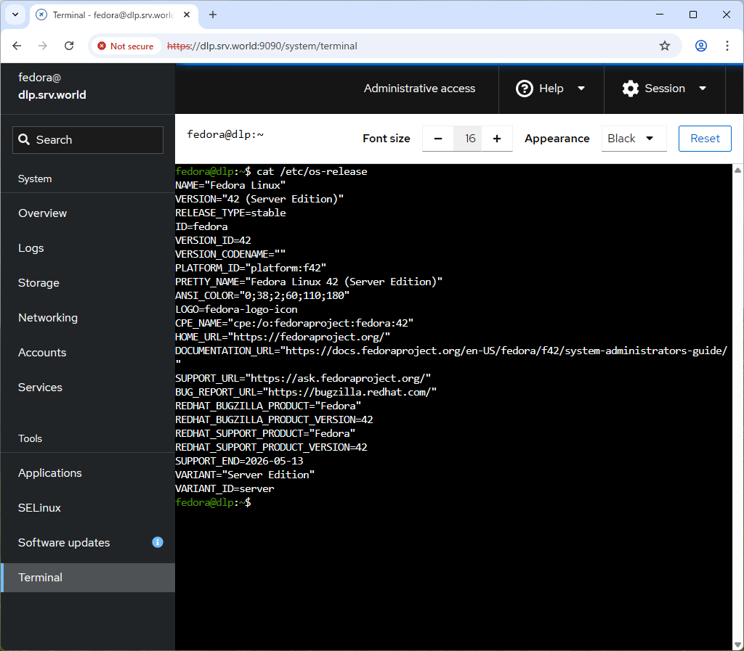Screen dimensions: 744x651
Task: Click the search magnifier icon
Action: 24,139
